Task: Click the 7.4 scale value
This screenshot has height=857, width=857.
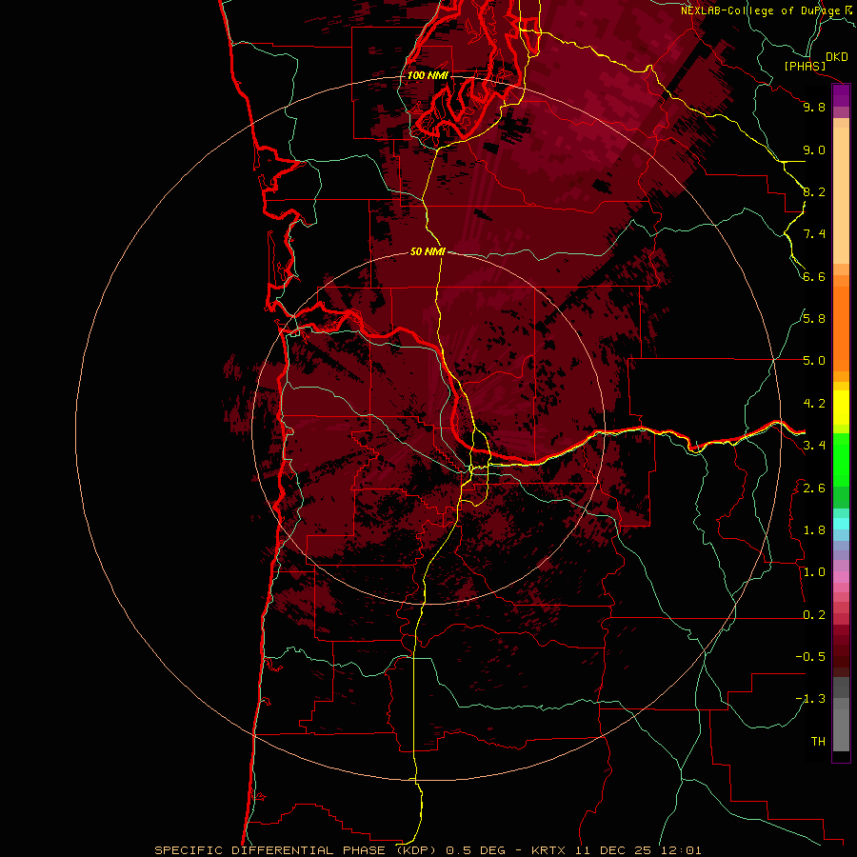Action: click(x=814, y=234)
